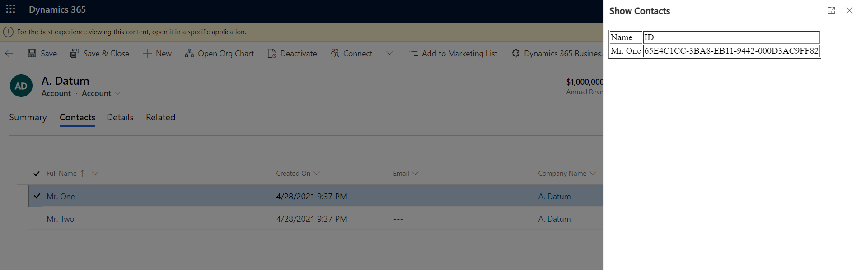Open the Company Name column dropdown

(593, 174)
